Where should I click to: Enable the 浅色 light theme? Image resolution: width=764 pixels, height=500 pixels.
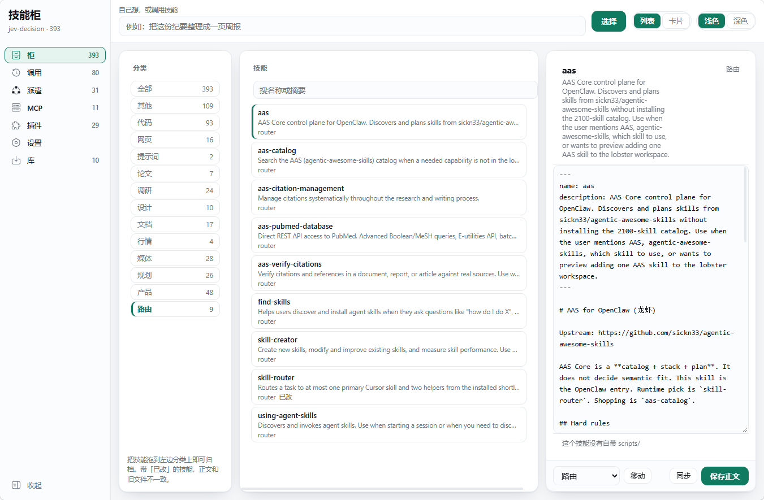pos(712,21)
